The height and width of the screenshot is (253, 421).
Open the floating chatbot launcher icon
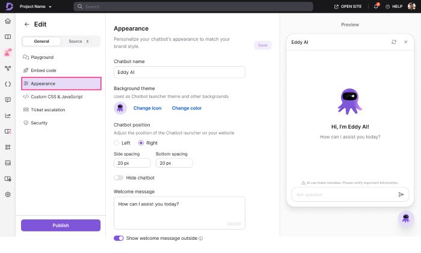(406, 218)
